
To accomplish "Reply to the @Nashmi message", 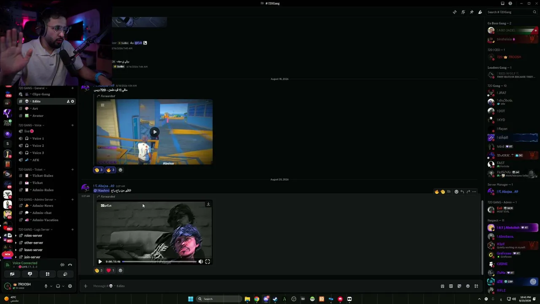I will point(462,192).
